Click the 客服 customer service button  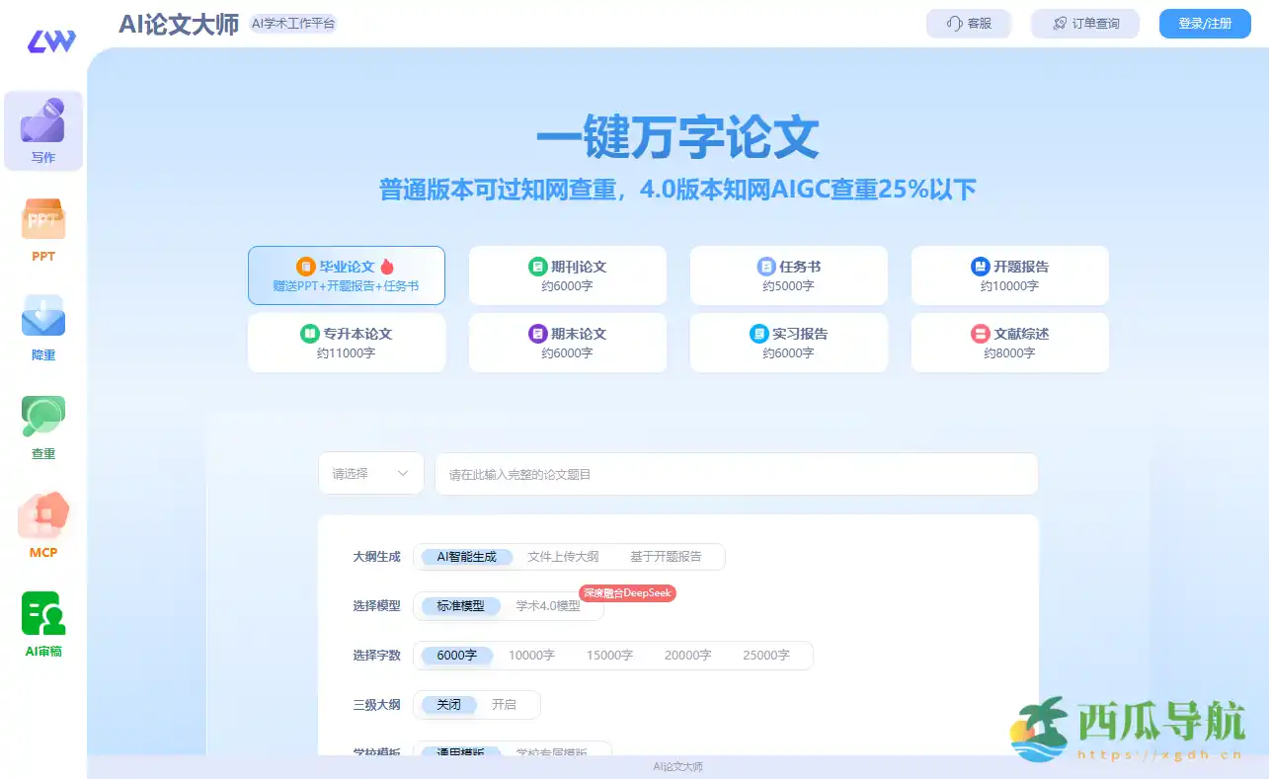[968, 23]
